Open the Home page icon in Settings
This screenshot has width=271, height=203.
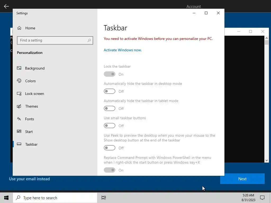click(19, 28)
